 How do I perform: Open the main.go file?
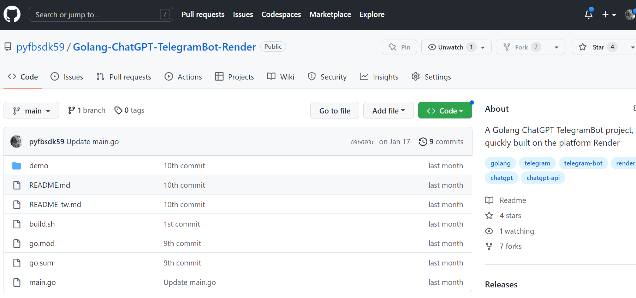coord(42,282)
